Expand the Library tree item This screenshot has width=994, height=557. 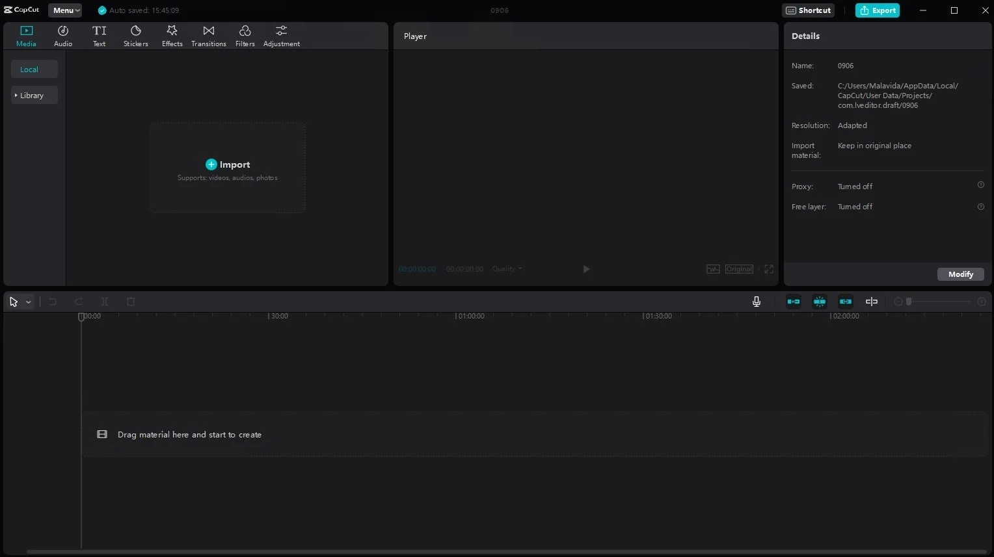(34, 96)
